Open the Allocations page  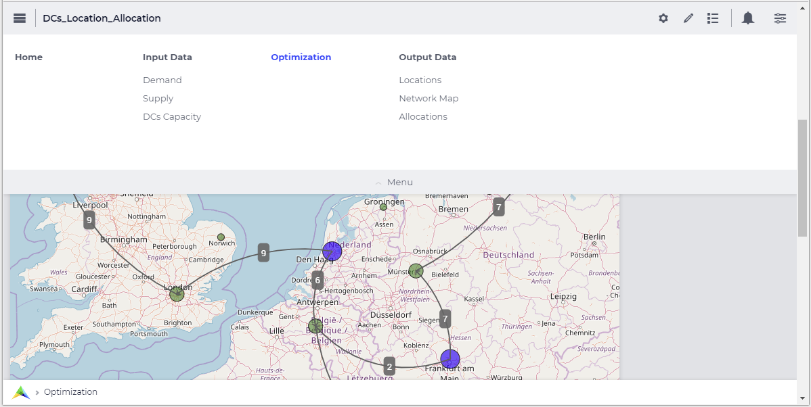(422, 117)
